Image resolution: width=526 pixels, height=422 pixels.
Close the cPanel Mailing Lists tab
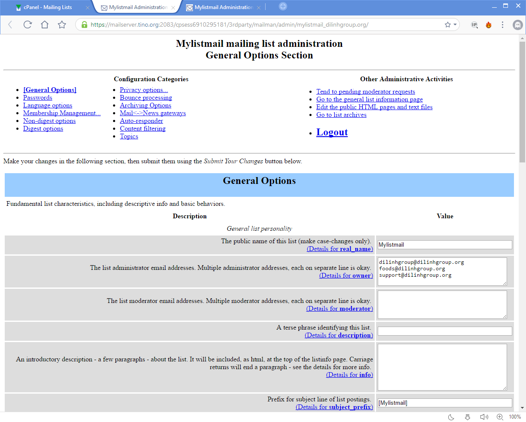88,7
